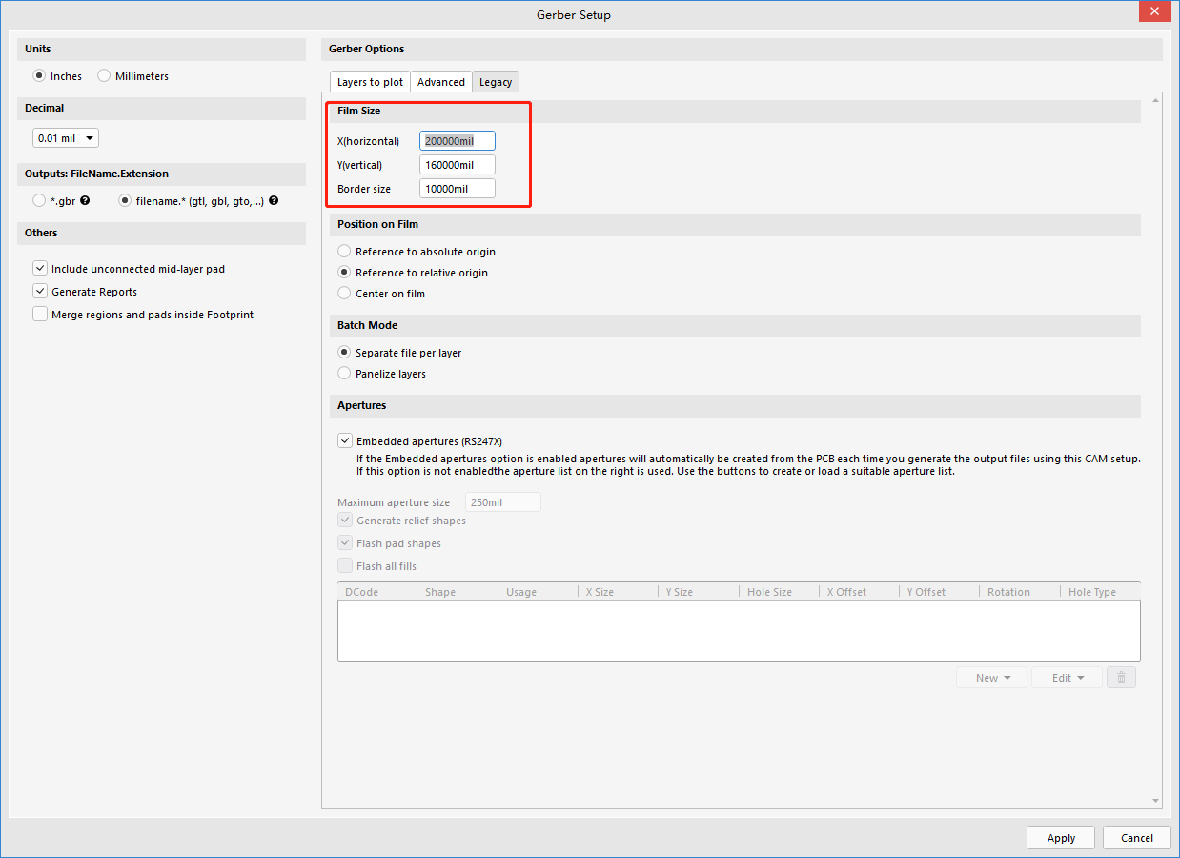Image resolution: width=1180 pixels, height=858 pixels.
Task: Open the 0.01 mil decimal dropdown
Action: coord(66,138)
